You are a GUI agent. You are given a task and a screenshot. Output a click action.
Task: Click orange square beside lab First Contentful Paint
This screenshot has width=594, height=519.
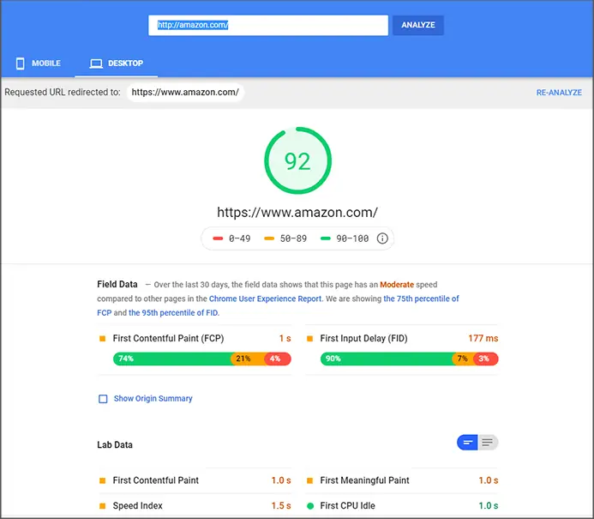click(x=102, y=480)
